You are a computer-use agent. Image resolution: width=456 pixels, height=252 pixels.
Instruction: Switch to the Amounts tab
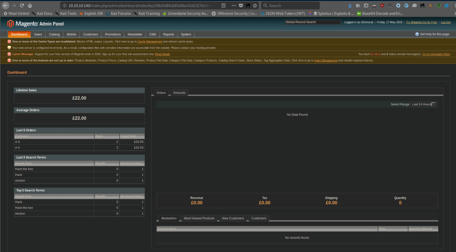179,92
